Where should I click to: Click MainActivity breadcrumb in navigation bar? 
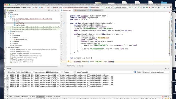coord(94,7)
